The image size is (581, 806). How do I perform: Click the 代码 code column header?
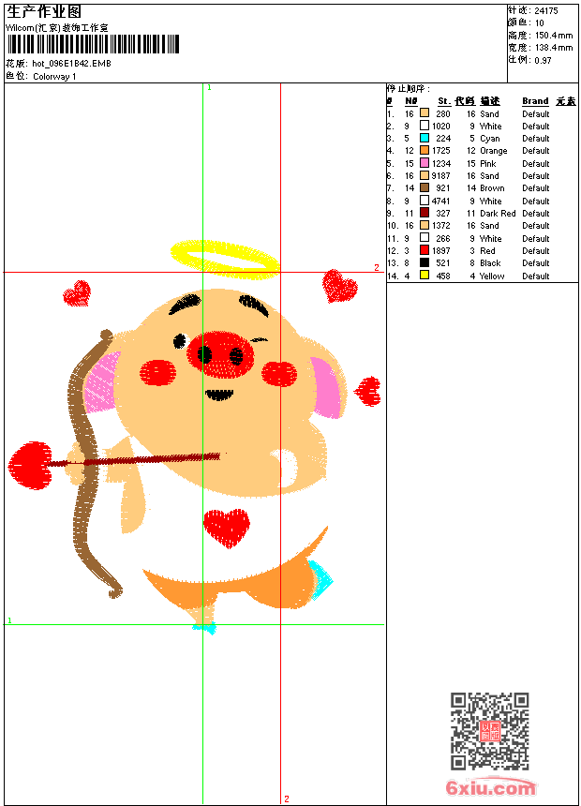(465, 101)
